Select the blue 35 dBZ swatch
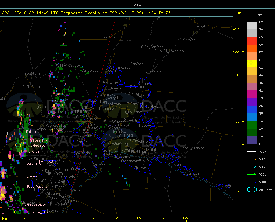The image size is (275, 222). click(252, 110)
